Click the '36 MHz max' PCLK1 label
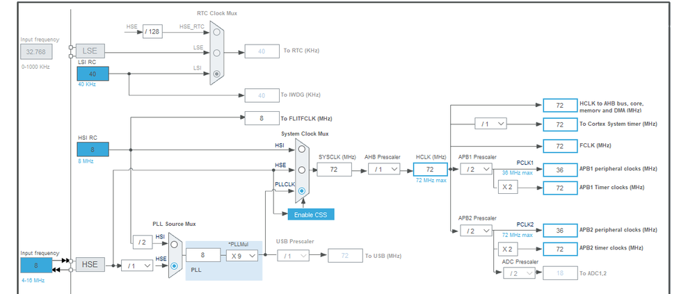 tap(518, 173)
